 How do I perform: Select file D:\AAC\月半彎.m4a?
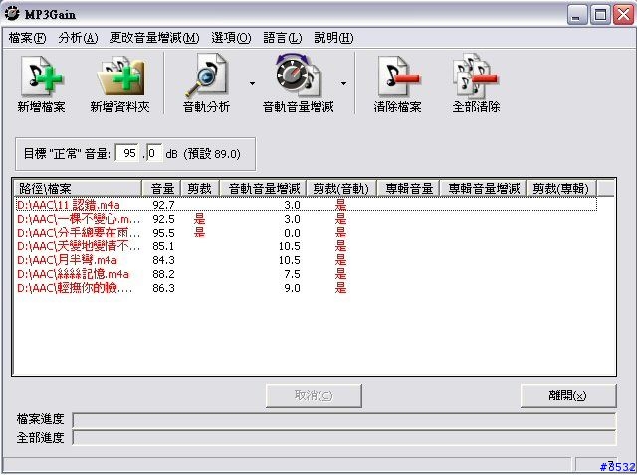tap(67, 260)
